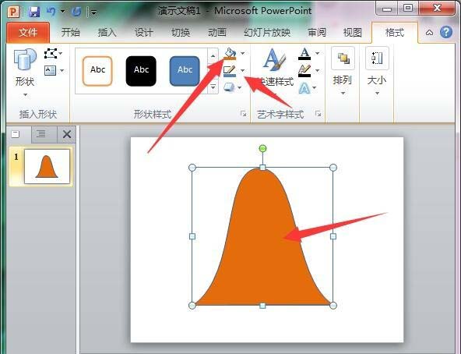Screen dimensions: 461x354
Task: Save the presentation with the floppy disk icon
Action: click(x=34, y=11)
